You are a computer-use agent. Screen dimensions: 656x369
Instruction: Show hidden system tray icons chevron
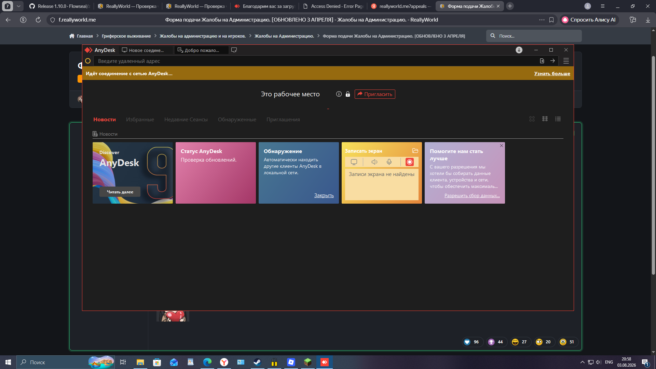[x=582, y=362]
